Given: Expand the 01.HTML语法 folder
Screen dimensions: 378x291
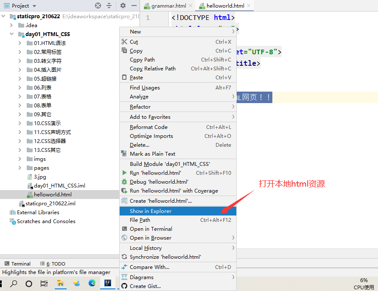Looking at the screenshot, I should (x=20, y=43).
